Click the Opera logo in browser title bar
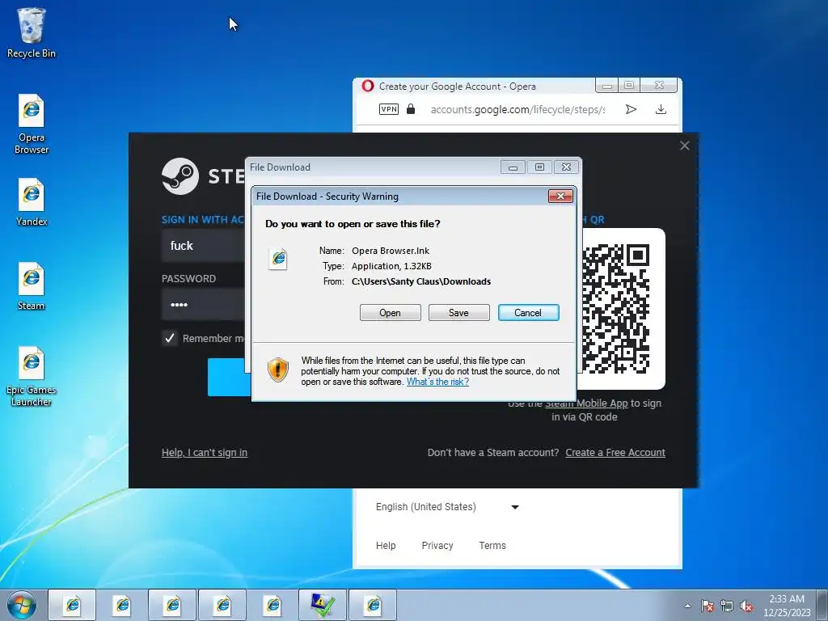The image size is (828, 621). pyautogui.click(x=368, y=86)
